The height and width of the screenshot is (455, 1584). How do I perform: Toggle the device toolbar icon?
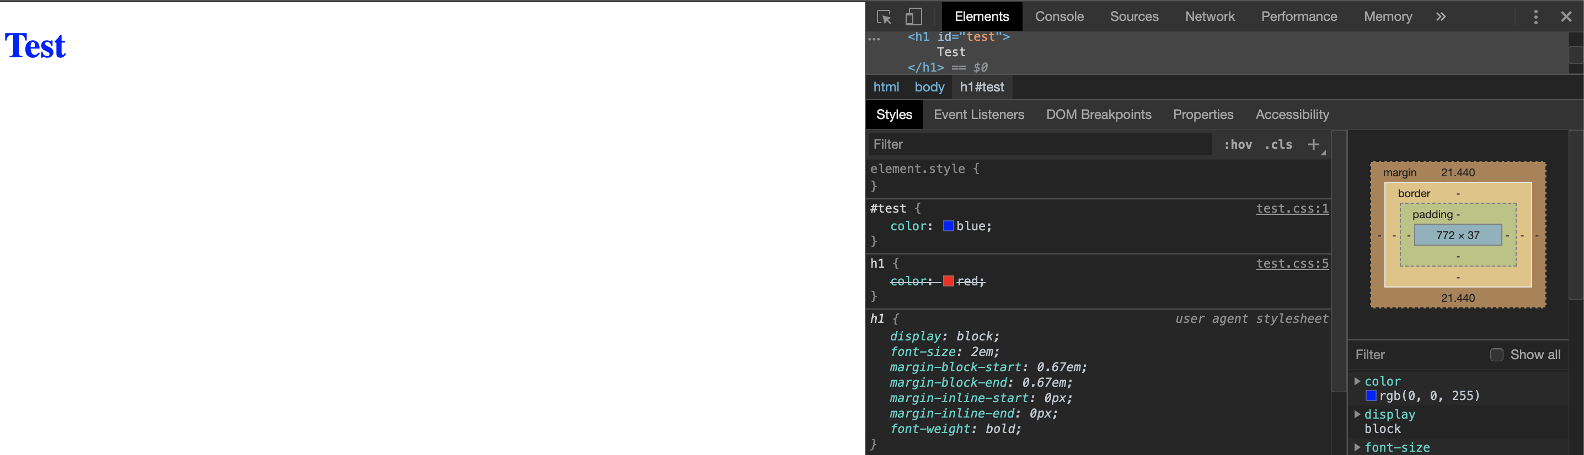(913, 17)
